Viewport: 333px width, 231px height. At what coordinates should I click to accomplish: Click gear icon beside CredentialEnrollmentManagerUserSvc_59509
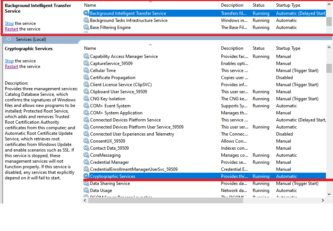tap(86, 169)
